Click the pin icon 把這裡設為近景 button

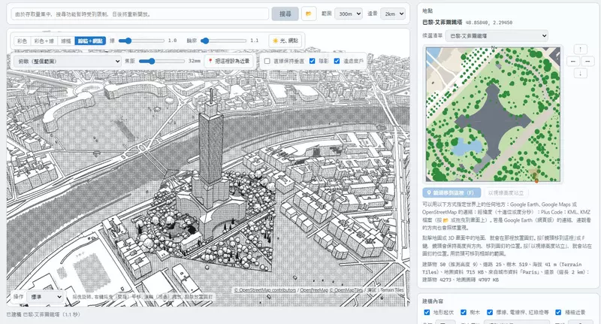click(229, 61)
